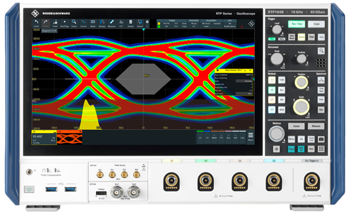Image resolution: width=351 pixels, height=217 pixels.
Task: Select the Histogram tool in toolbar
Action: click(102, 23)
